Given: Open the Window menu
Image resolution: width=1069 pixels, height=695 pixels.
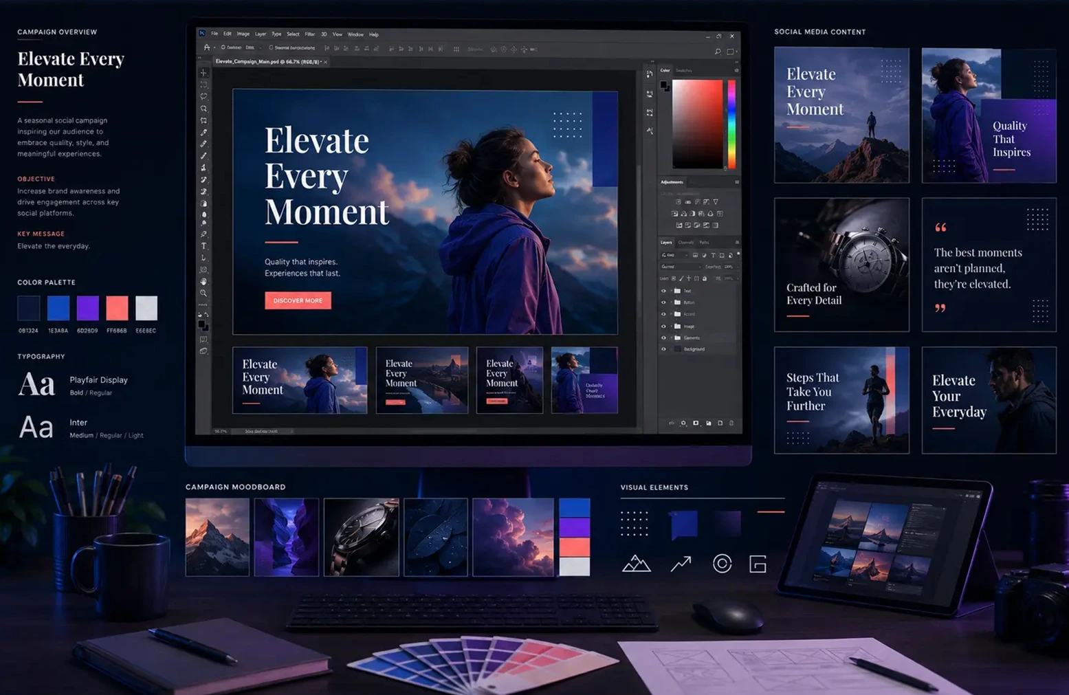Looking at the screenshot, I should pos(355,34).
